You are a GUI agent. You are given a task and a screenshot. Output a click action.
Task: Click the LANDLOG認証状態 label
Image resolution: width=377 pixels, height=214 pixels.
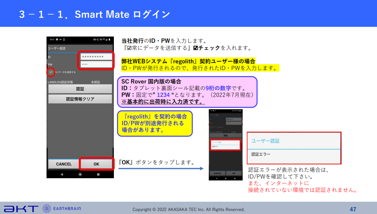point(60,82)
